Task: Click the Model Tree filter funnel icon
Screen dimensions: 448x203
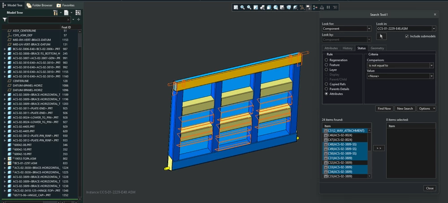Action: coord(4,20)
